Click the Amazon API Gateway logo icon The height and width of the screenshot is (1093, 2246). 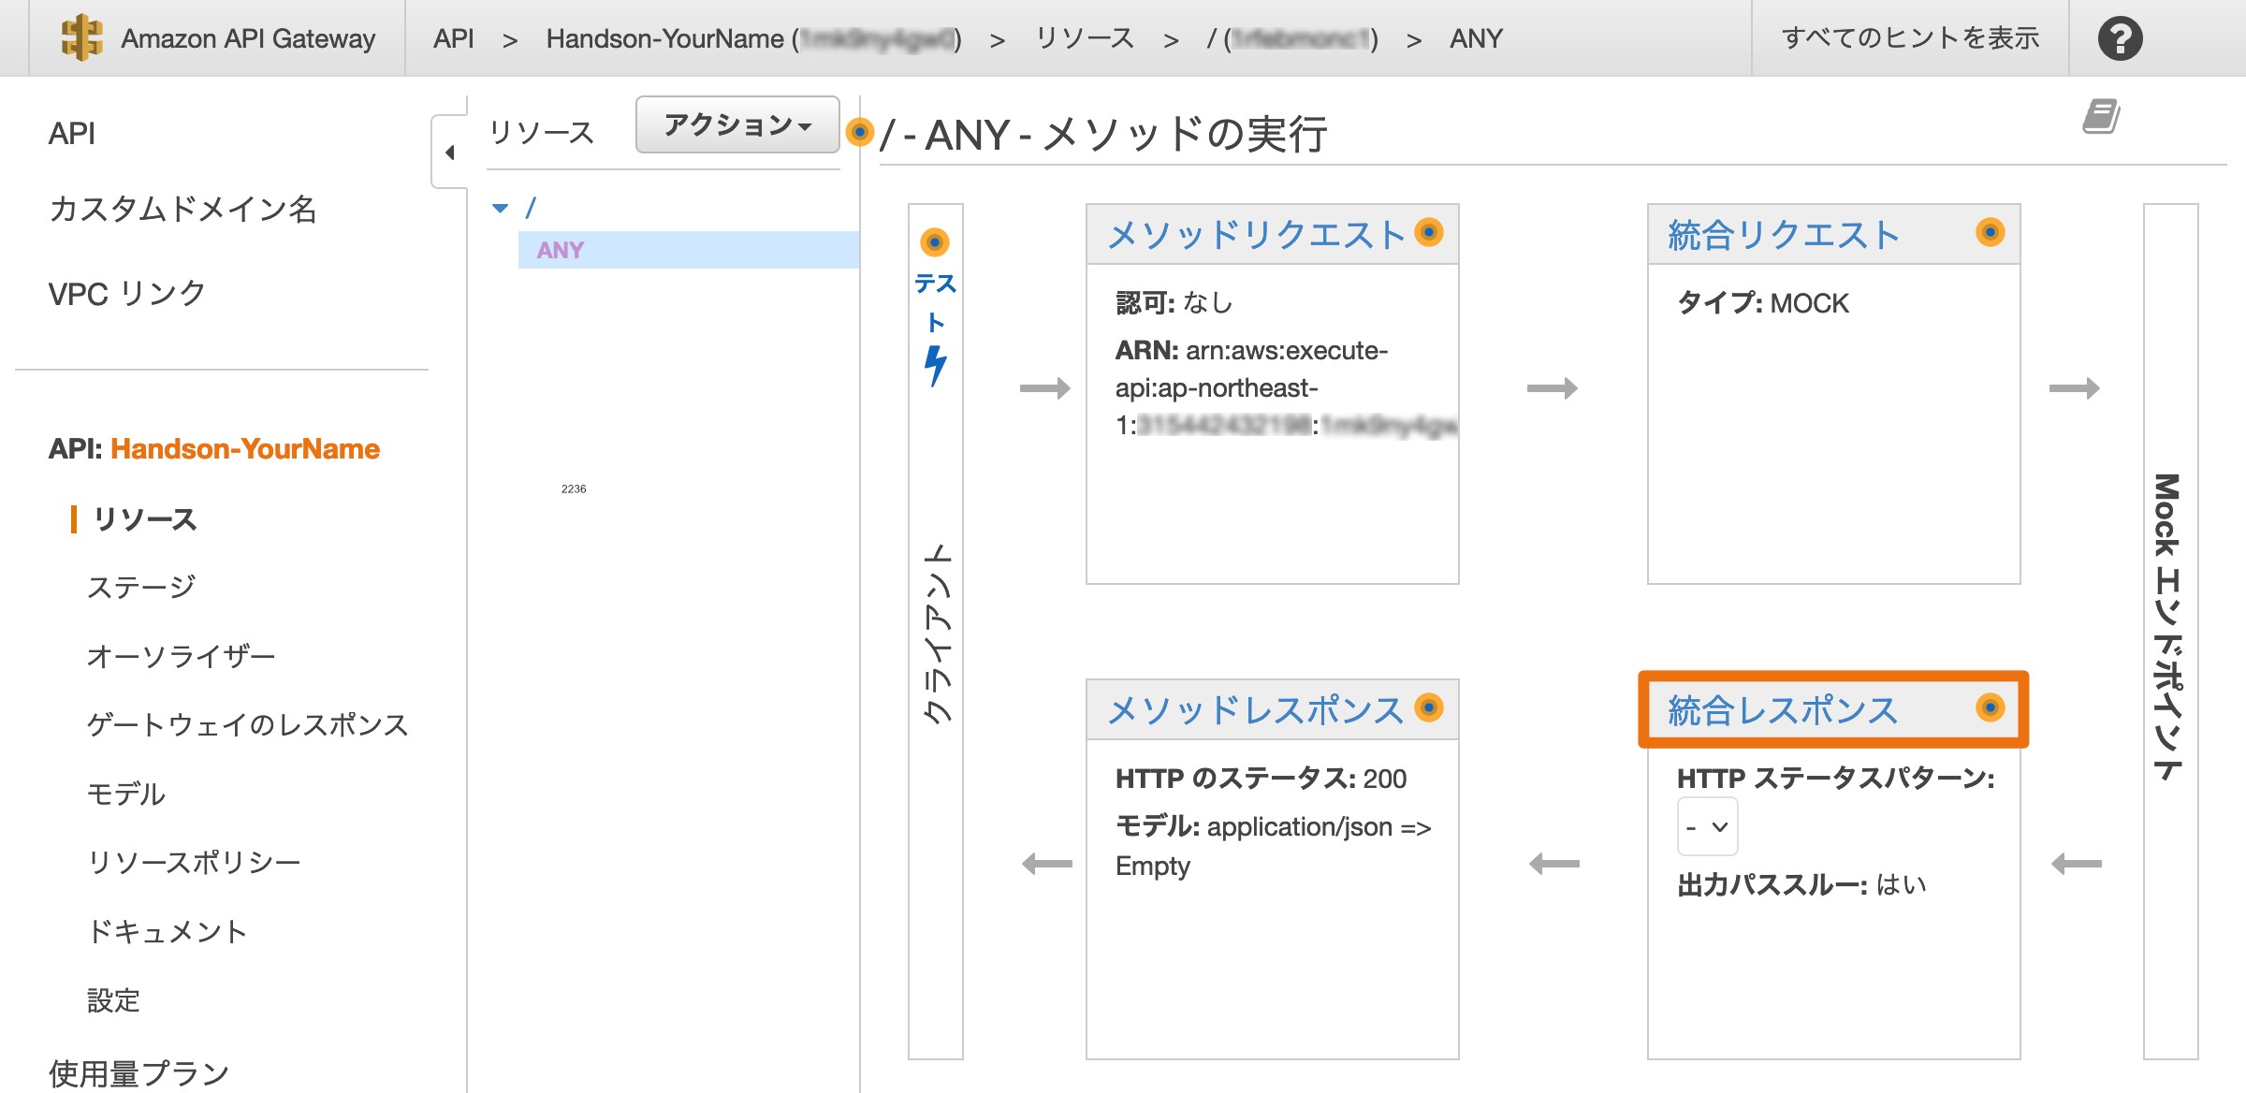pyautogui.click(x=81, y=37)
